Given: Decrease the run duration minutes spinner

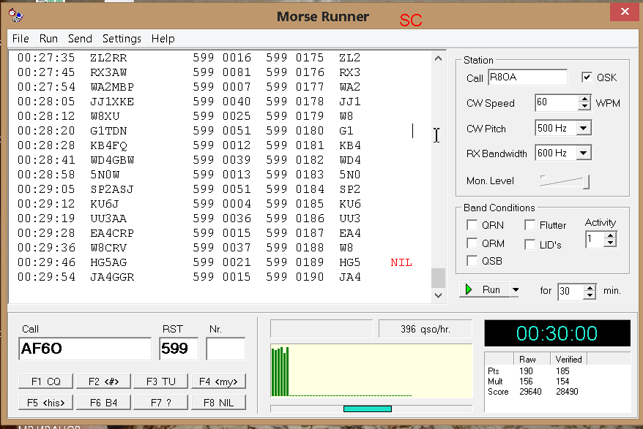Looking at the screenshot, I should (x=590, y=295).
